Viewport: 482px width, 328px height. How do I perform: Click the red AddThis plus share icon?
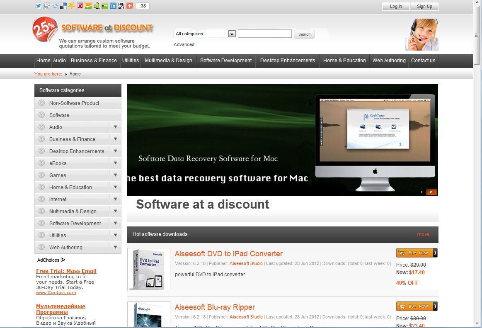(x=129, y=6)
